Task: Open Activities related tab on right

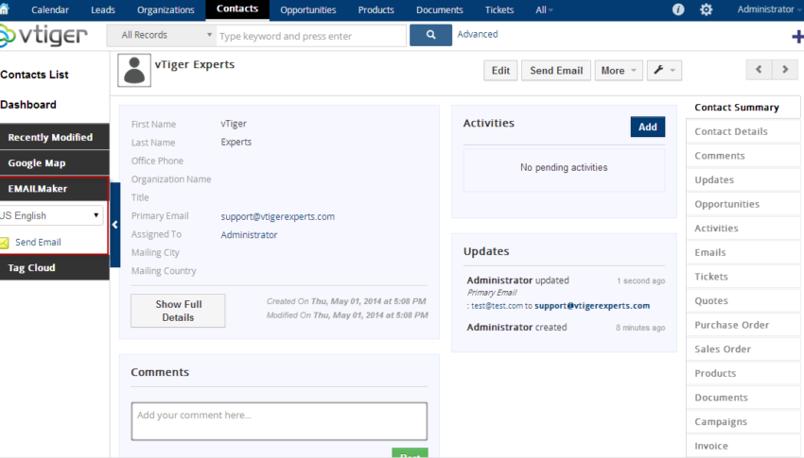Action: [743, 229]
